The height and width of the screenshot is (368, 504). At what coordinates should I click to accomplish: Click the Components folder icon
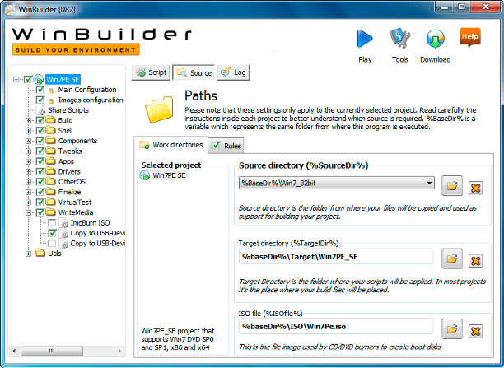(x=50, y=141)
